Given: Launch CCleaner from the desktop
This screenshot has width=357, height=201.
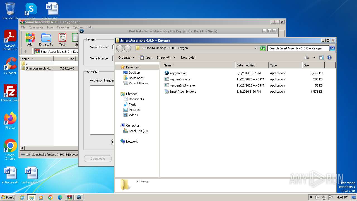Looking at the screenshot, I should pos(10,66).
